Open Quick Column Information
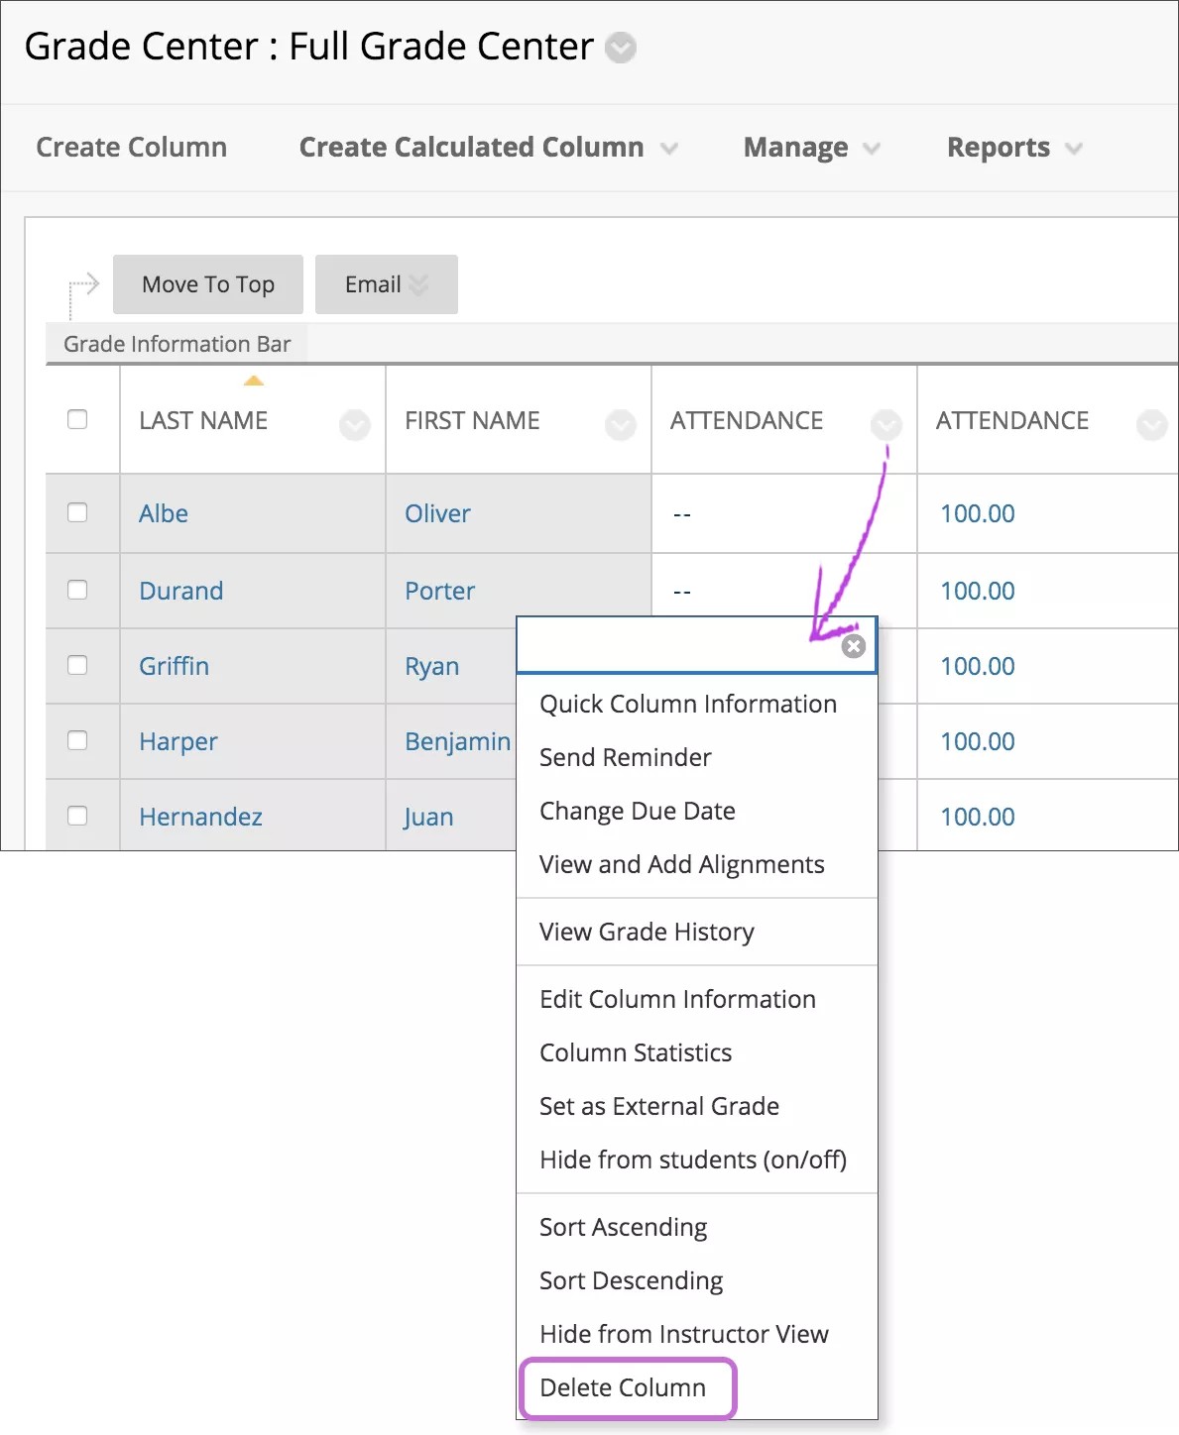 (687, 704)
